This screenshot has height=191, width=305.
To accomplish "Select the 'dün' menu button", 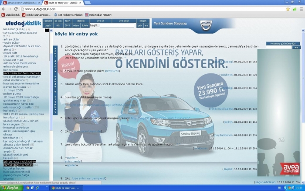I will [x=58, y=25].
